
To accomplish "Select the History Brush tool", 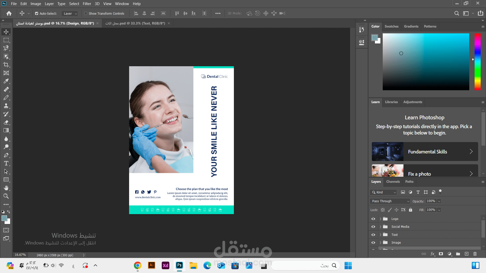I will [x=6, y=114].
